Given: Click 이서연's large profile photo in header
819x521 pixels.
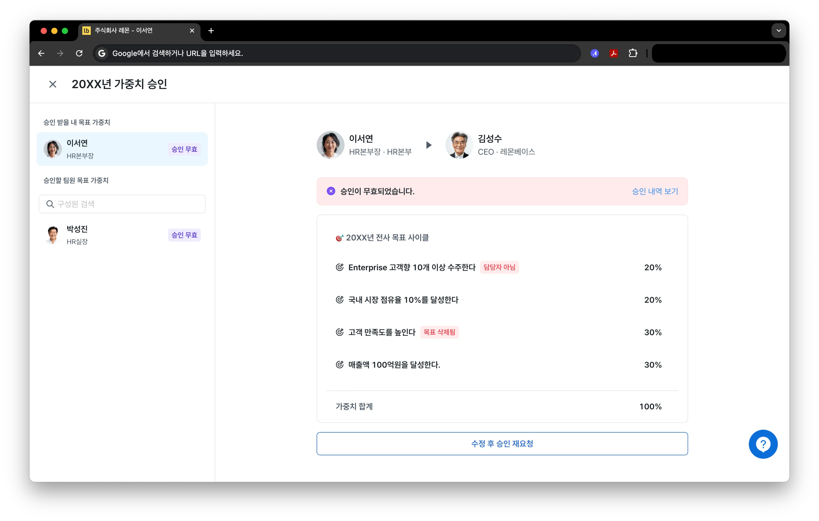Looking at the screenshot, I should 330,145.
